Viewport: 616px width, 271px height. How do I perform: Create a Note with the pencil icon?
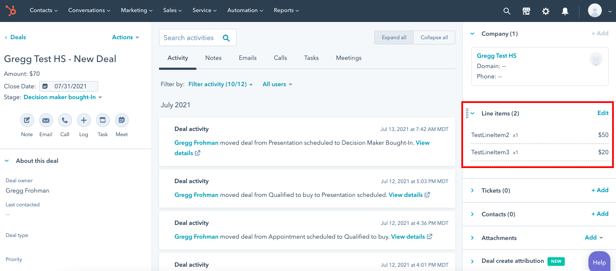coord(27,120)
